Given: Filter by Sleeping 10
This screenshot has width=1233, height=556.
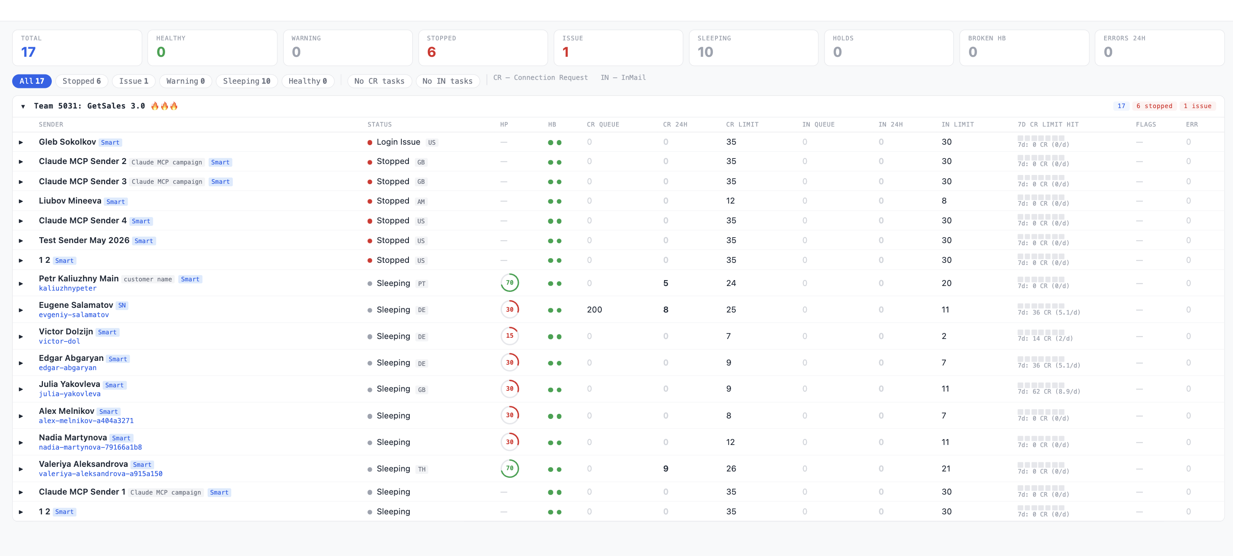Looking at the screenshot, I should tap(246, 81).
